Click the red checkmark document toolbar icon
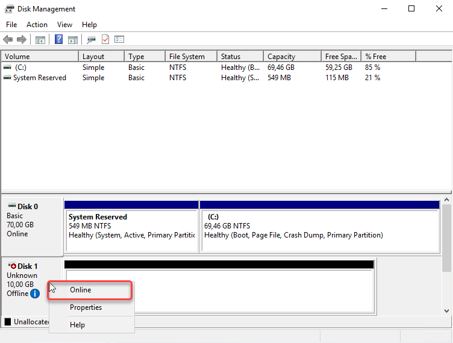 [x=105, y=40]
